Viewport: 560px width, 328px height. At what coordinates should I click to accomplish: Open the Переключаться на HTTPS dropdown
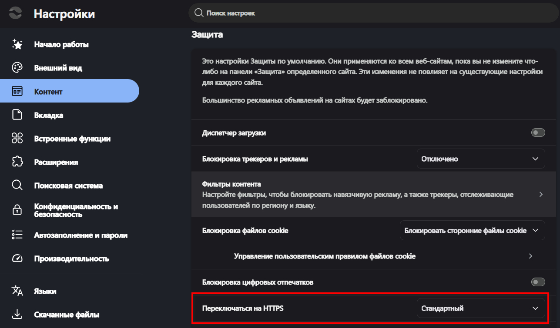click(481, 308)
